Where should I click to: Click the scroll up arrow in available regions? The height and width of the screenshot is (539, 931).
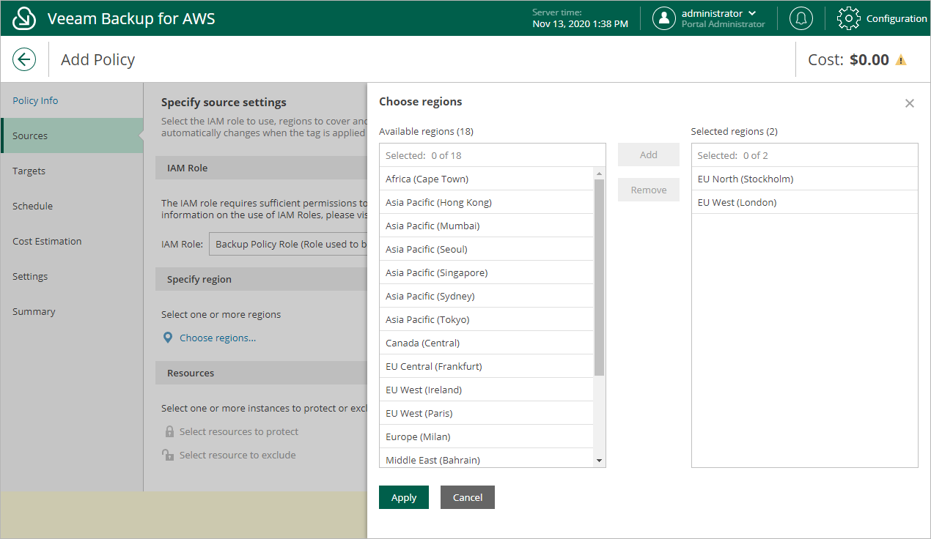pos(599,174)
